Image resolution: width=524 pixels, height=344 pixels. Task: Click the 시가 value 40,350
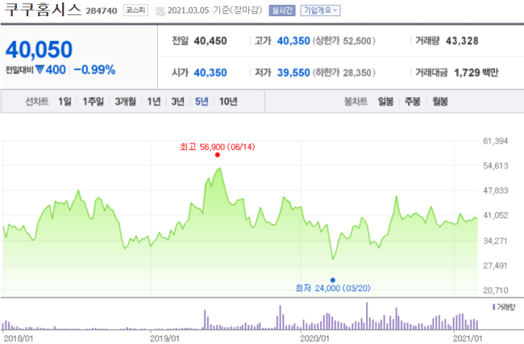pyautogui.click(x=210, y=72)
